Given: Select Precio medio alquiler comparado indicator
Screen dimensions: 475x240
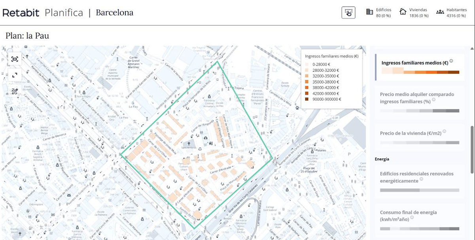Looking at the screenshot, I should point(419,102).
